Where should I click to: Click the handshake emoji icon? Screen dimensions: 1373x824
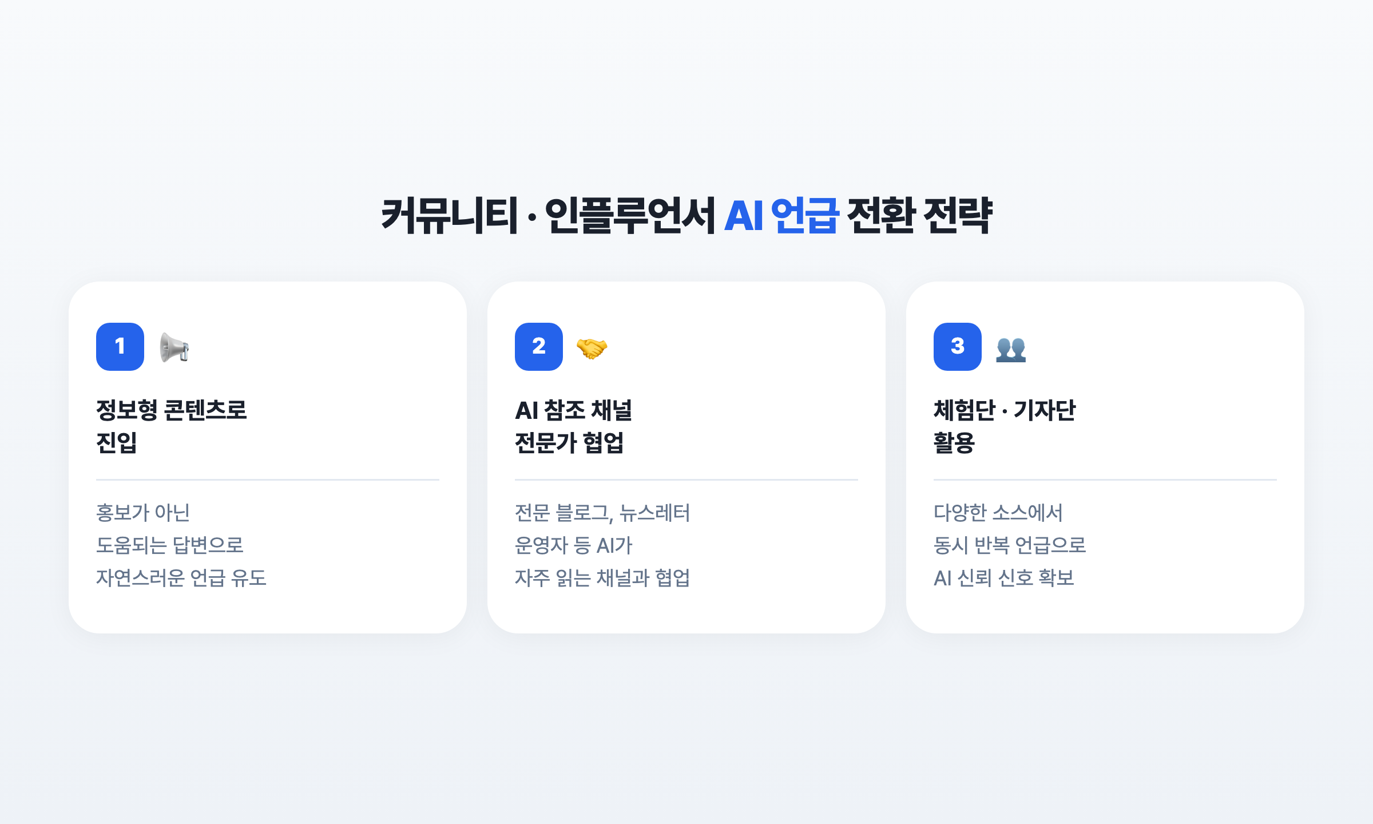592,348
